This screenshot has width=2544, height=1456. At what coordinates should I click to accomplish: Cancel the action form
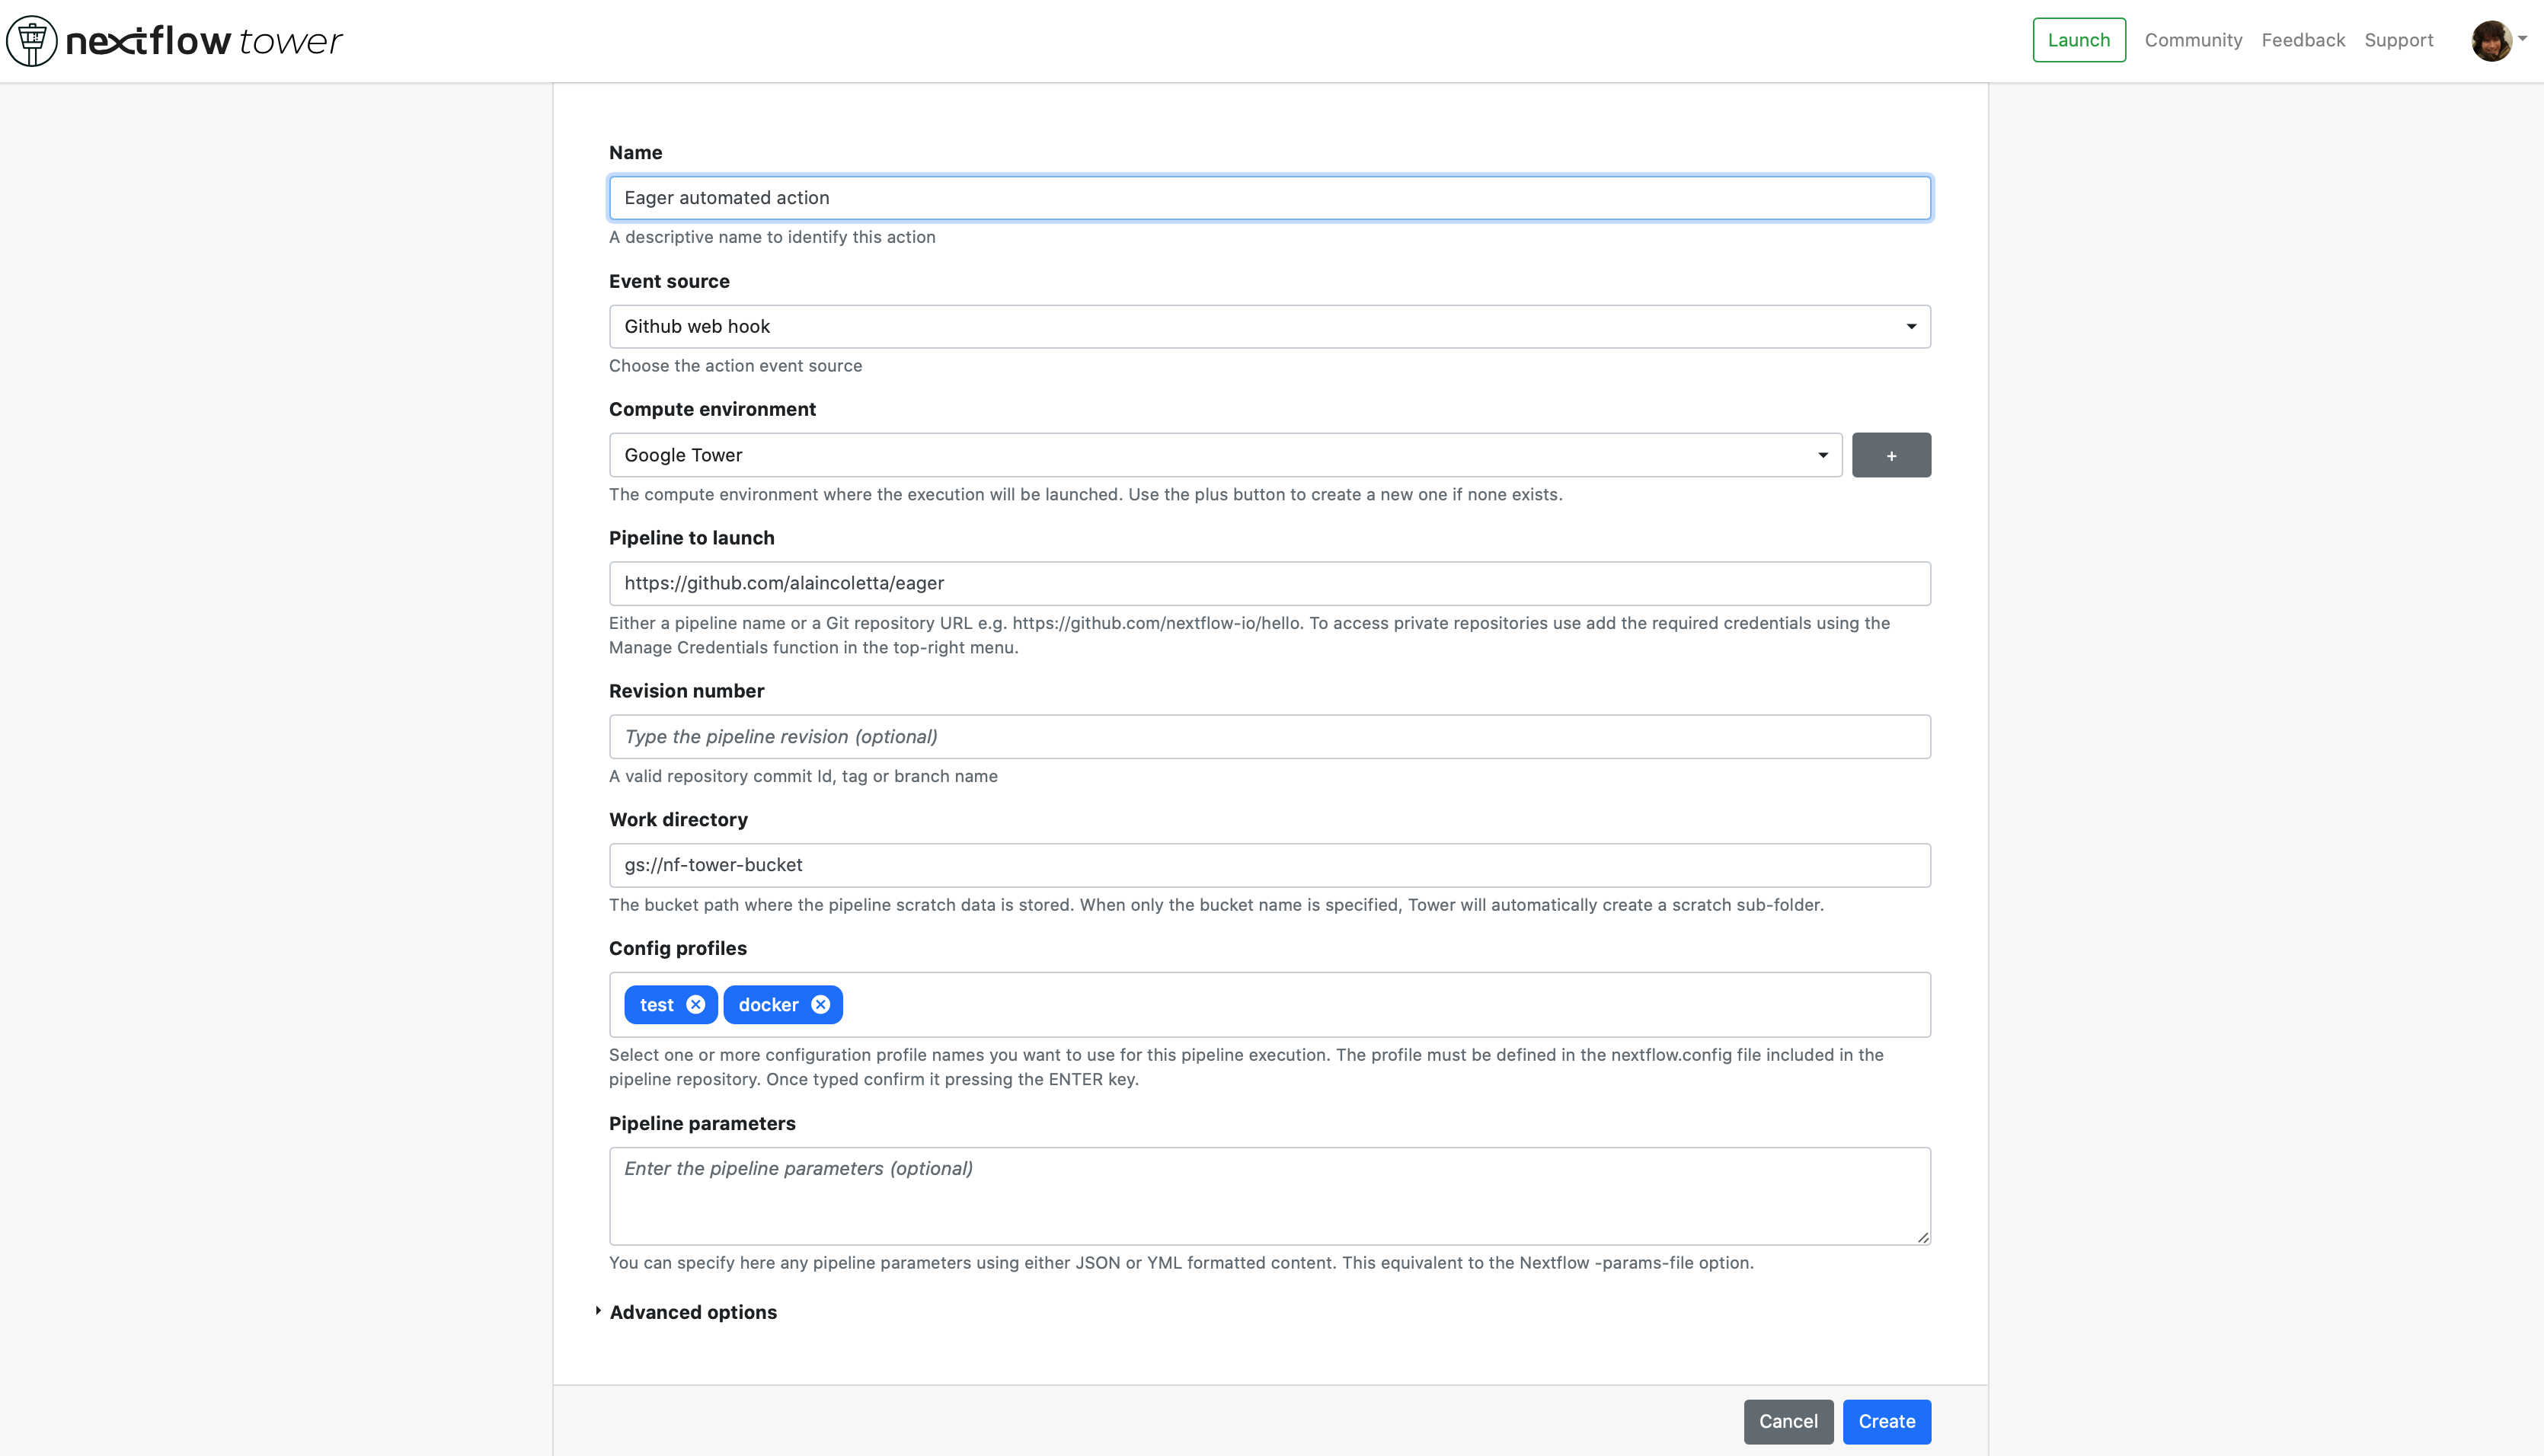(1788, 1421)
